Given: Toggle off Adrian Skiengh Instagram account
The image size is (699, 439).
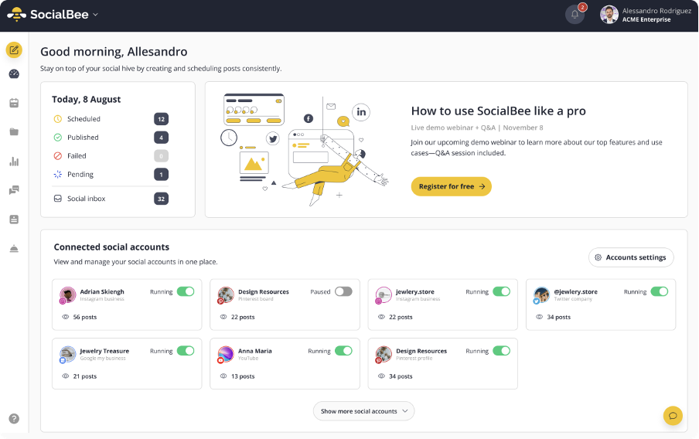Looking at the screenshot, I should (x=186, y=291).
